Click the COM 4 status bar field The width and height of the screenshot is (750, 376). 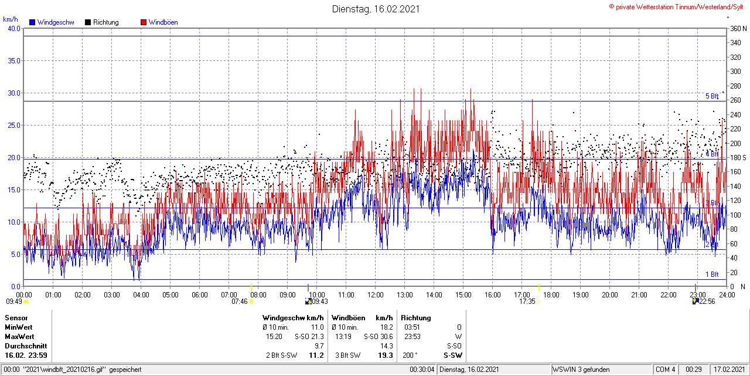tap(666, 370)
